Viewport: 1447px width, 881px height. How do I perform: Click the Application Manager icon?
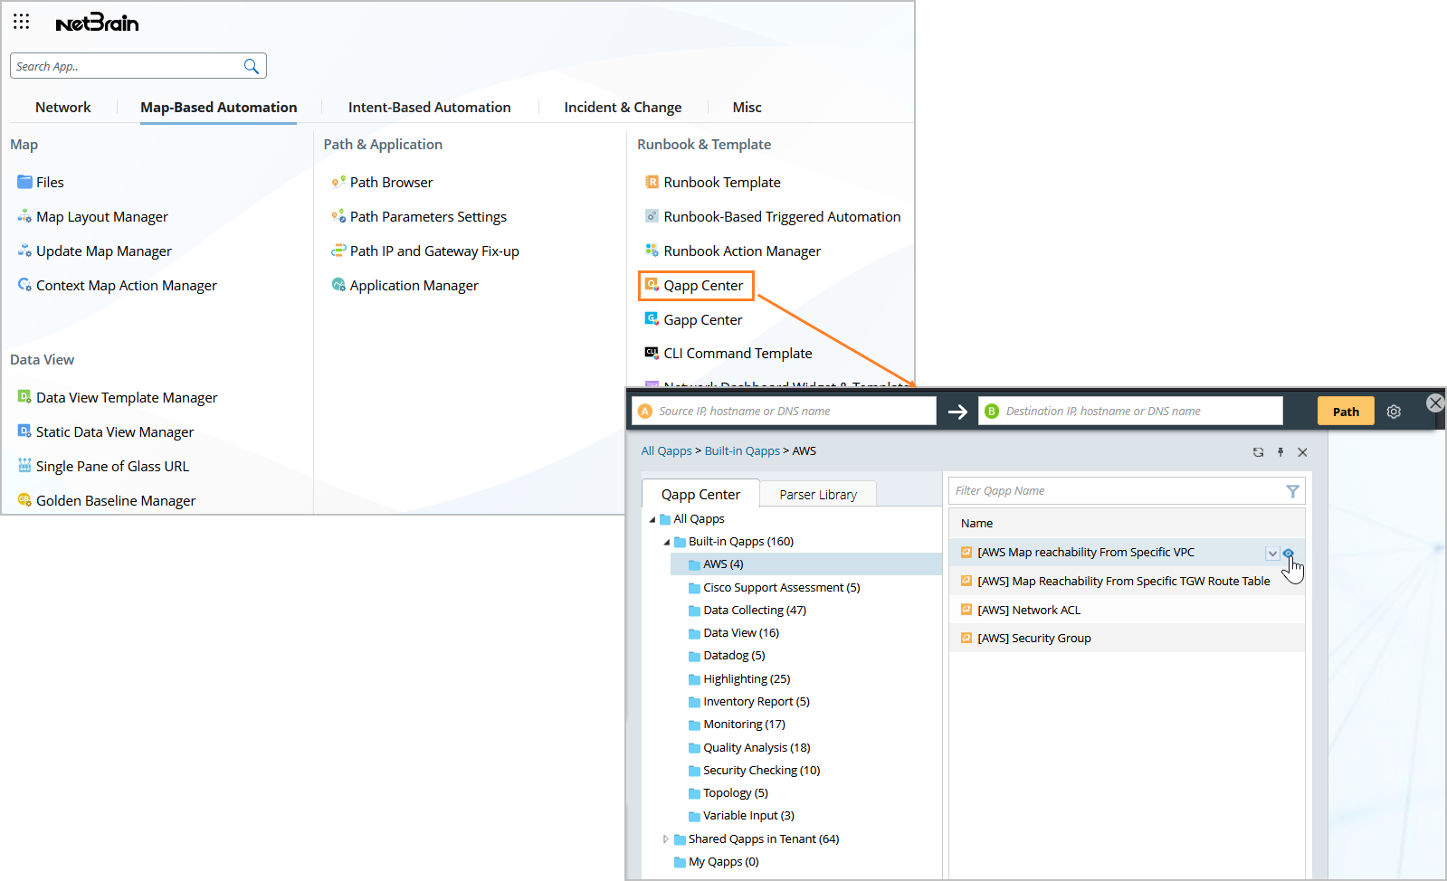pyautogui.click(x=338, y=285)
